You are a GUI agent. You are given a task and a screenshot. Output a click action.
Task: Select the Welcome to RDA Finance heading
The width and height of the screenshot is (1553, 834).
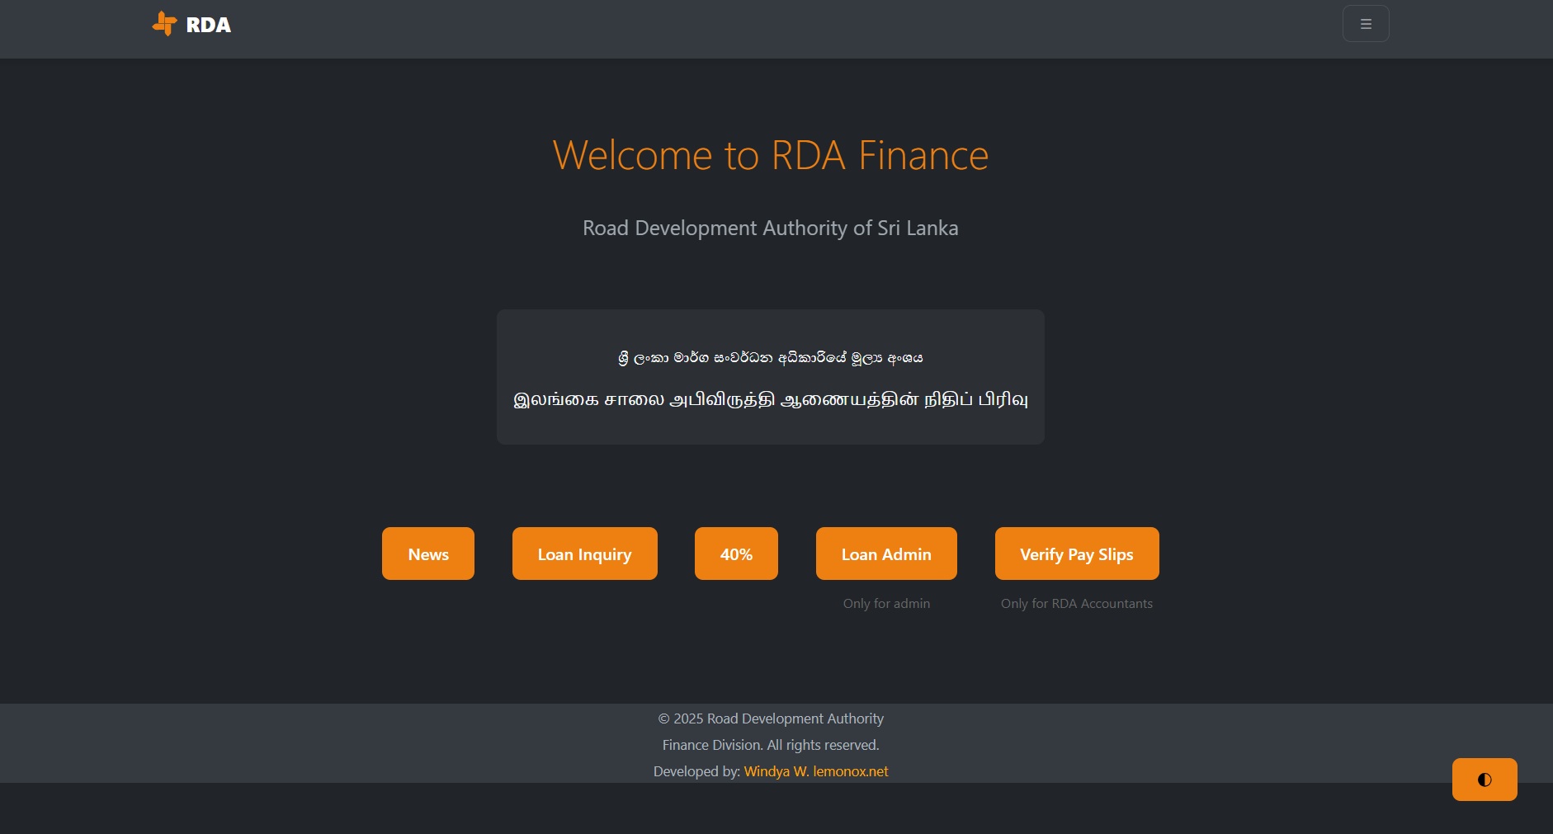point(770,155)
